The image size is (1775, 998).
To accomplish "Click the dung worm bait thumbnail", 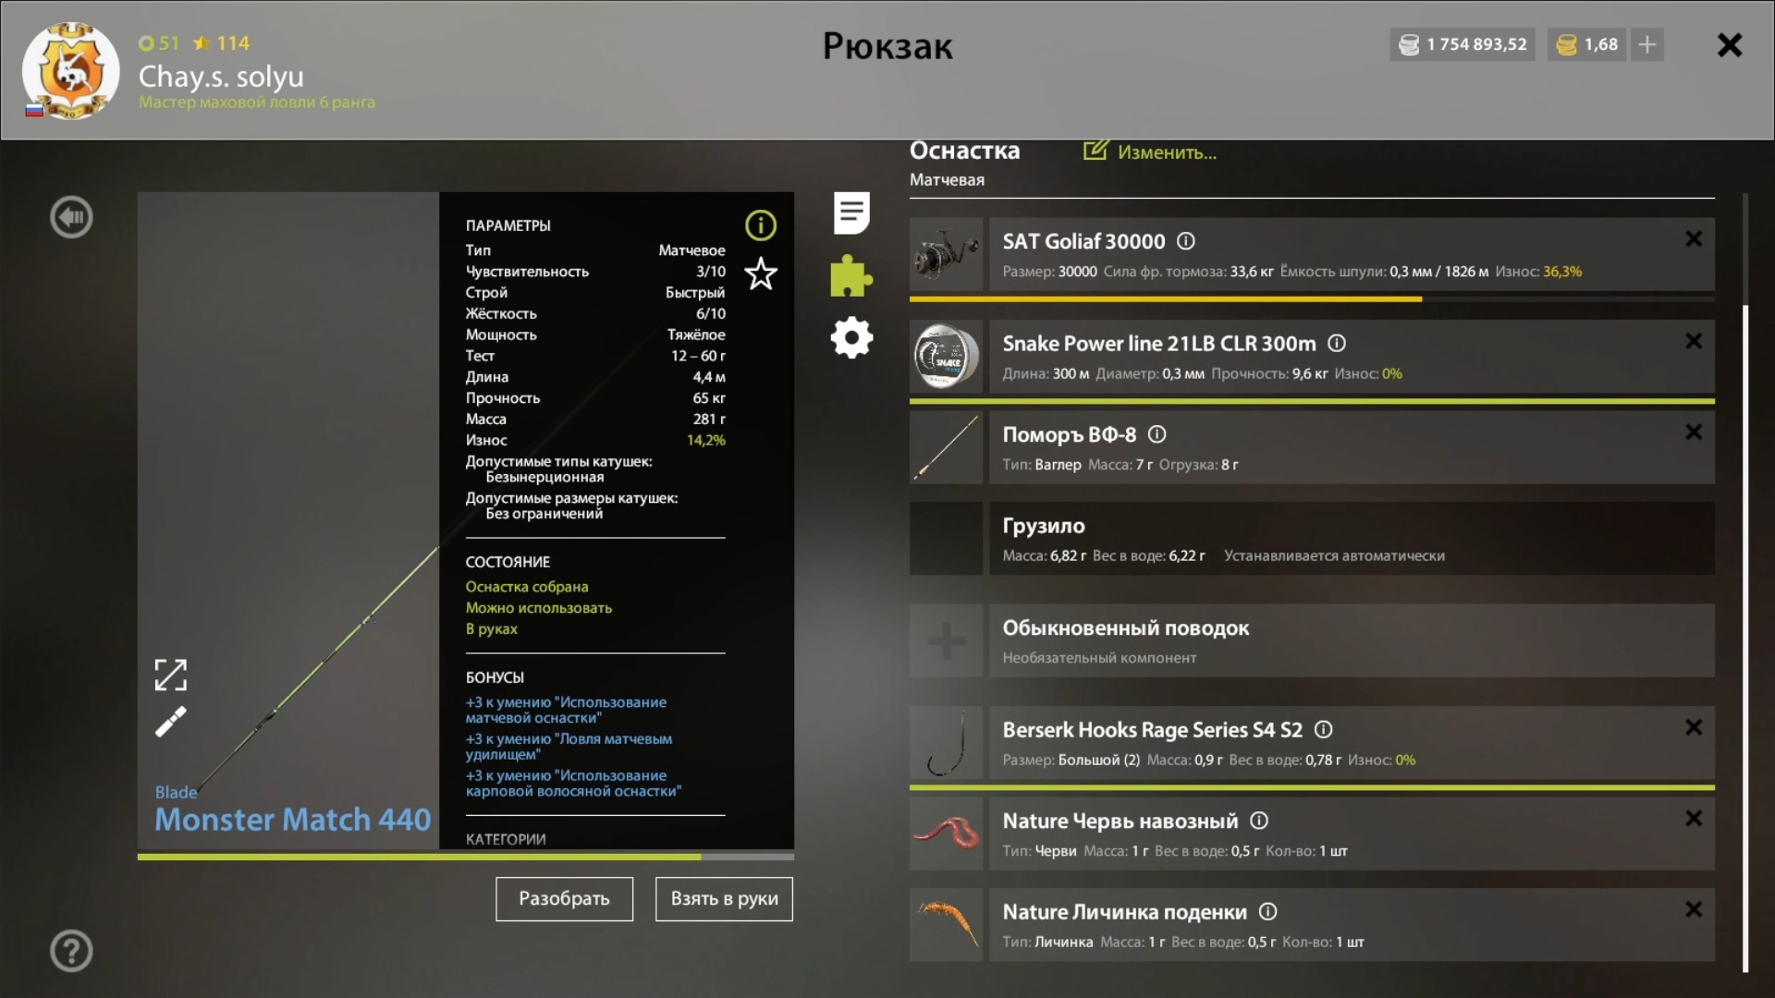I will [x=946, y=834].
